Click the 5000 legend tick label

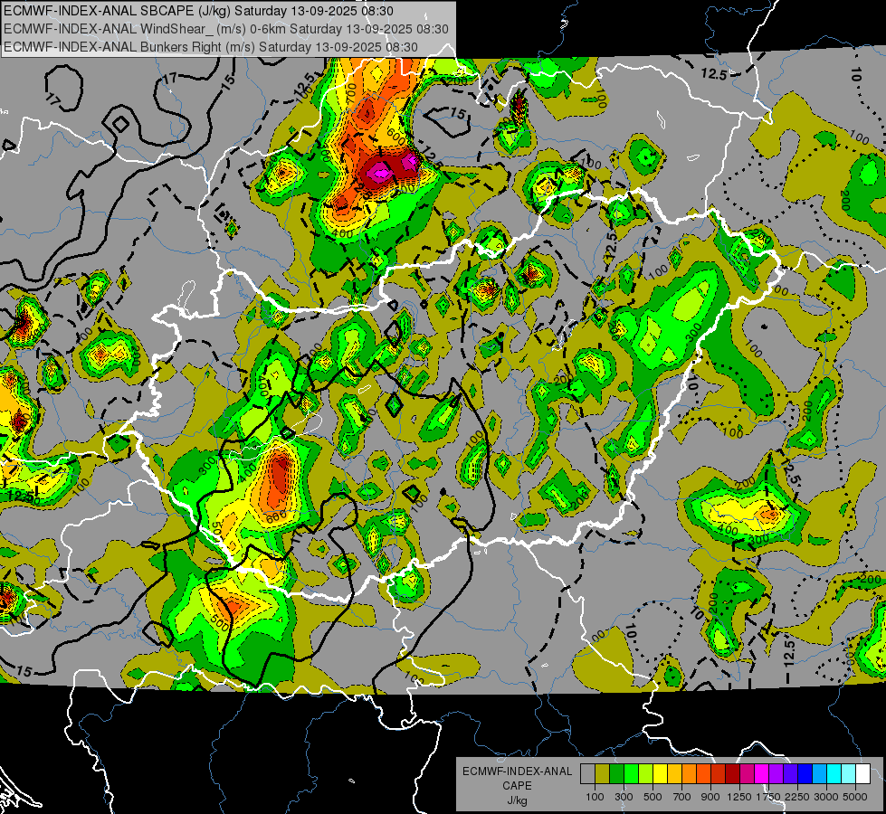click(x=855, y=797)
